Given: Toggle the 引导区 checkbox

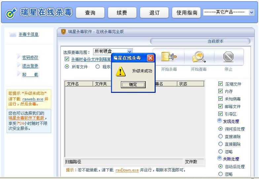Looking at the screenshot, I should pos(220,114).
